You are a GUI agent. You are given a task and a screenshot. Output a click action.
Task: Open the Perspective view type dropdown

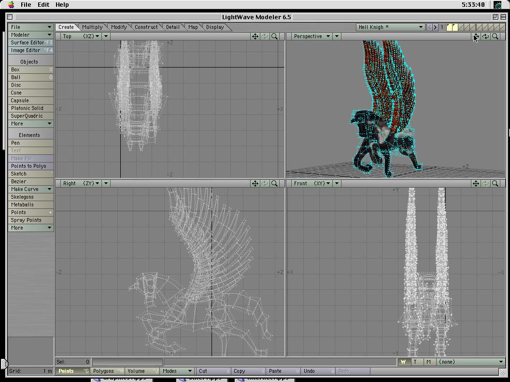312,36
